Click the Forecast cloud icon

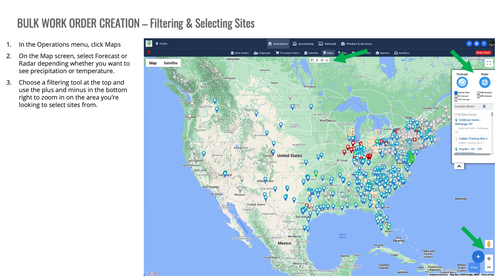click(x=462, y=82)
